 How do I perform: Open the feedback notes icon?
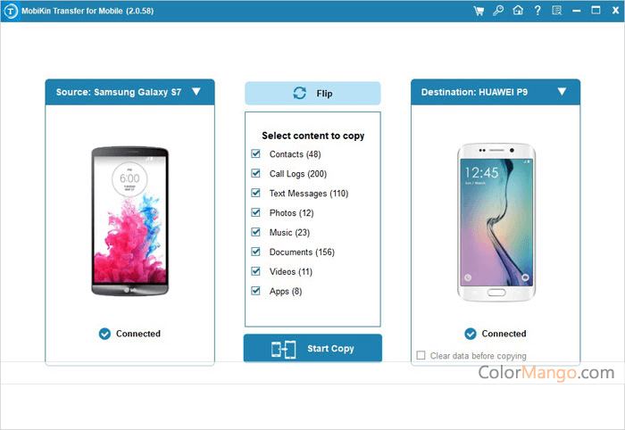point(557,11)
